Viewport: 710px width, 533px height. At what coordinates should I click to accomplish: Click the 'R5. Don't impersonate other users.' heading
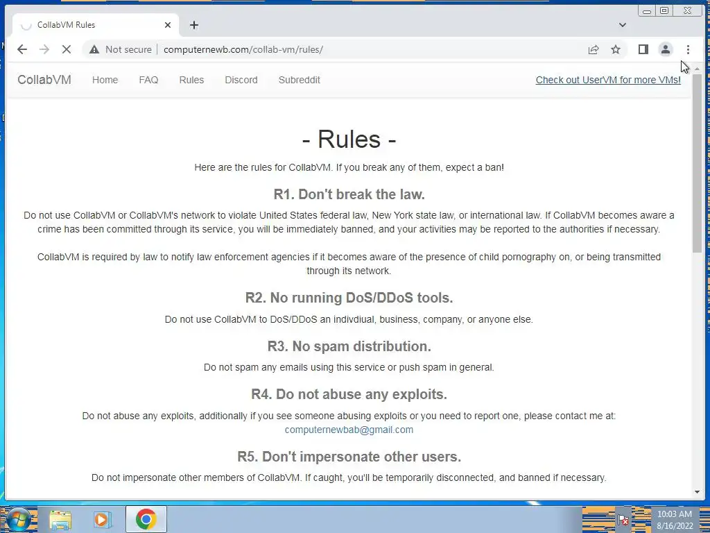pos(349,457)
